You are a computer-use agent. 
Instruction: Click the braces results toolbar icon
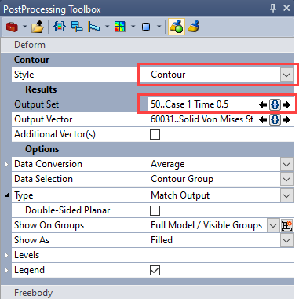click(60, 27)
